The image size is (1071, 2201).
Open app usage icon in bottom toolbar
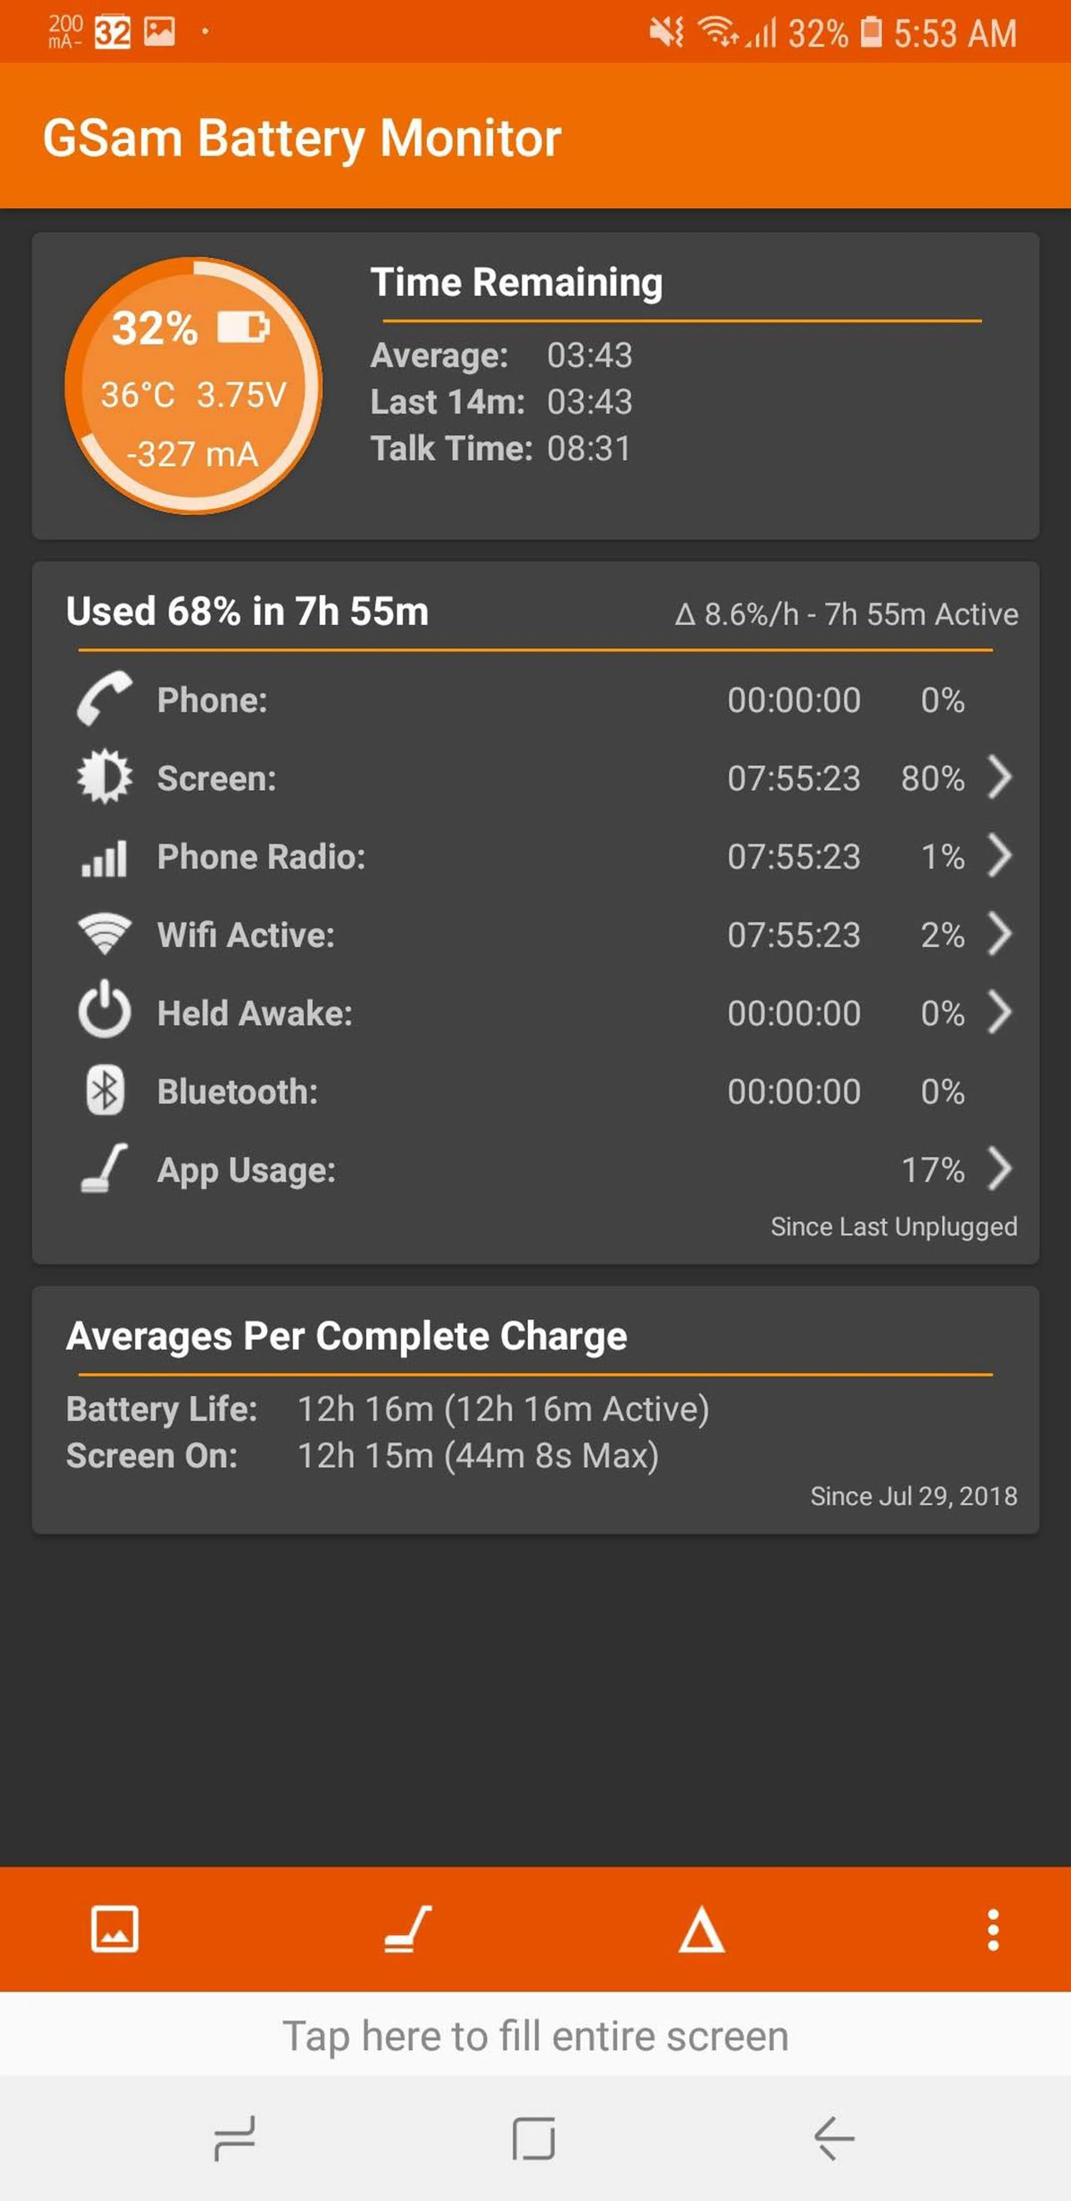(408, 1929)
